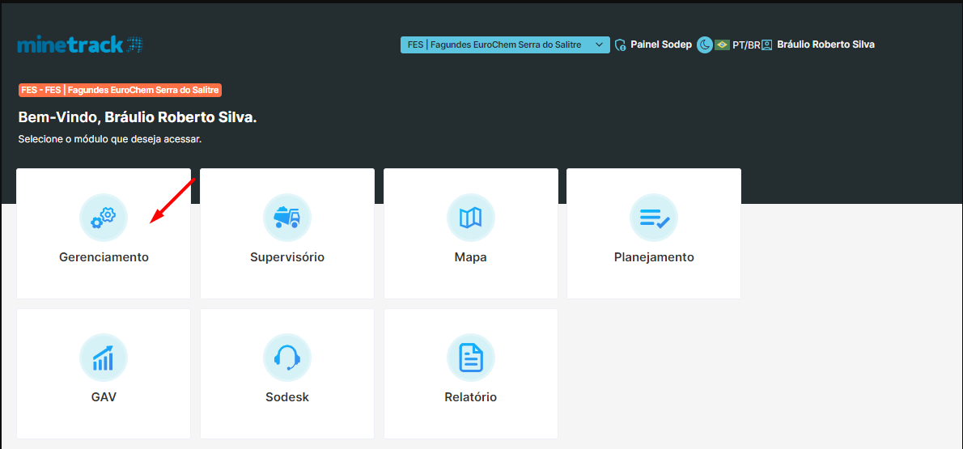Open the GAV bar-chart icon

(104, 358)
